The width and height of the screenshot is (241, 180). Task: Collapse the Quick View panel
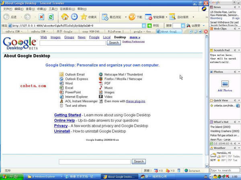pos(235,100)
